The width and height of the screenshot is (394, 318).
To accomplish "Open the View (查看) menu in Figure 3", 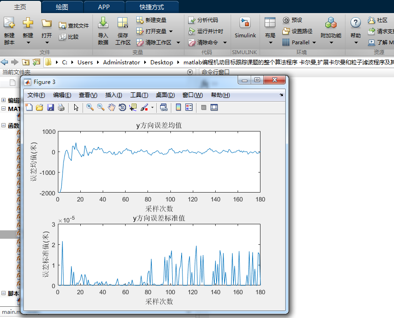I will pos(88,95).
